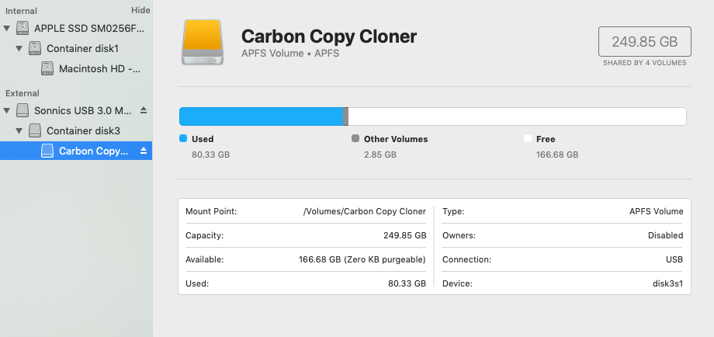The width and height of the screenshot is (714, 337).
Task: Click the Container disk3 icon
Action: pyautogui.click(x=35, y=130)
